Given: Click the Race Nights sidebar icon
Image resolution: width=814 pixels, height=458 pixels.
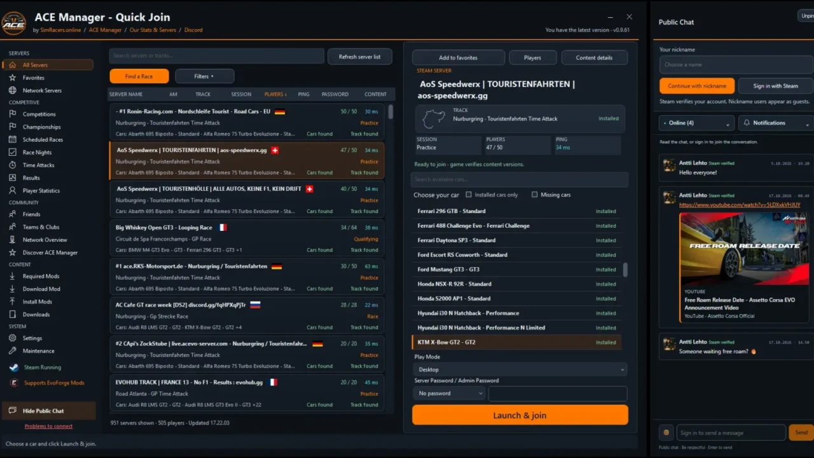Looking at the screenshot, I should [12, 152].
